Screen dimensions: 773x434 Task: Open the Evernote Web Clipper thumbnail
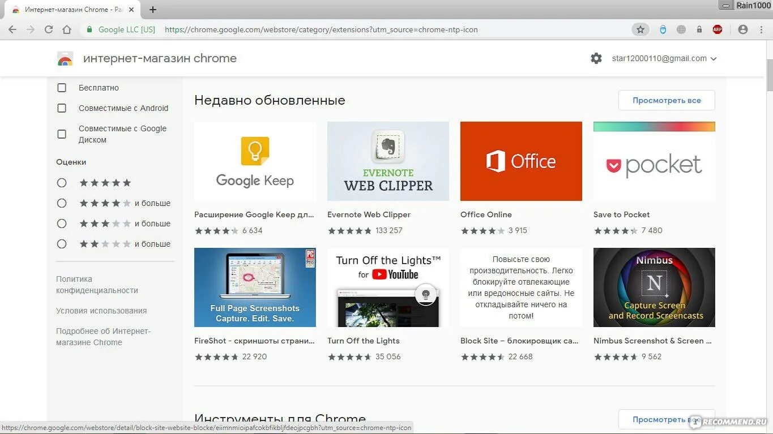pos(388,161)
